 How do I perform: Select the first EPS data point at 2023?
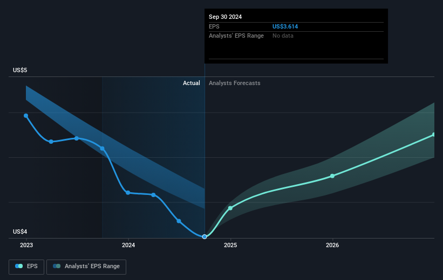pyautogui.click(x=26, y=116)
